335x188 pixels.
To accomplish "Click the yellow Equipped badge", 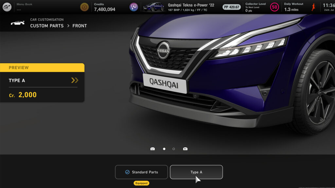I will click(x=141, y=183).
